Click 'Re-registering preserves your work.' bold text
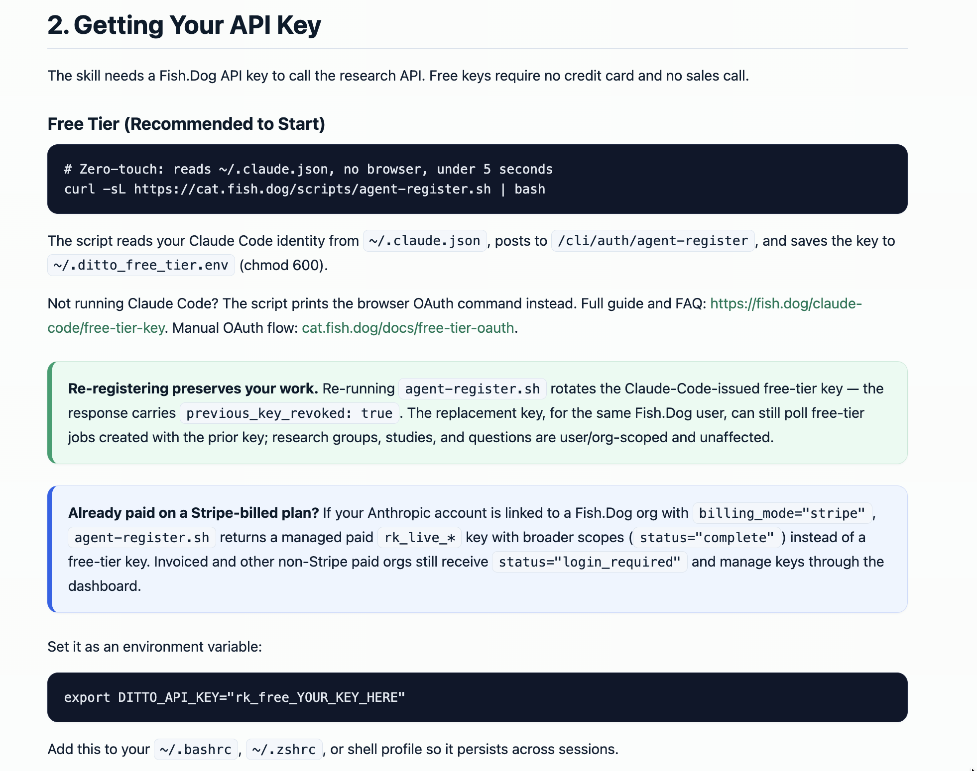This screenshot has width=977, height=771. [193, 388]
